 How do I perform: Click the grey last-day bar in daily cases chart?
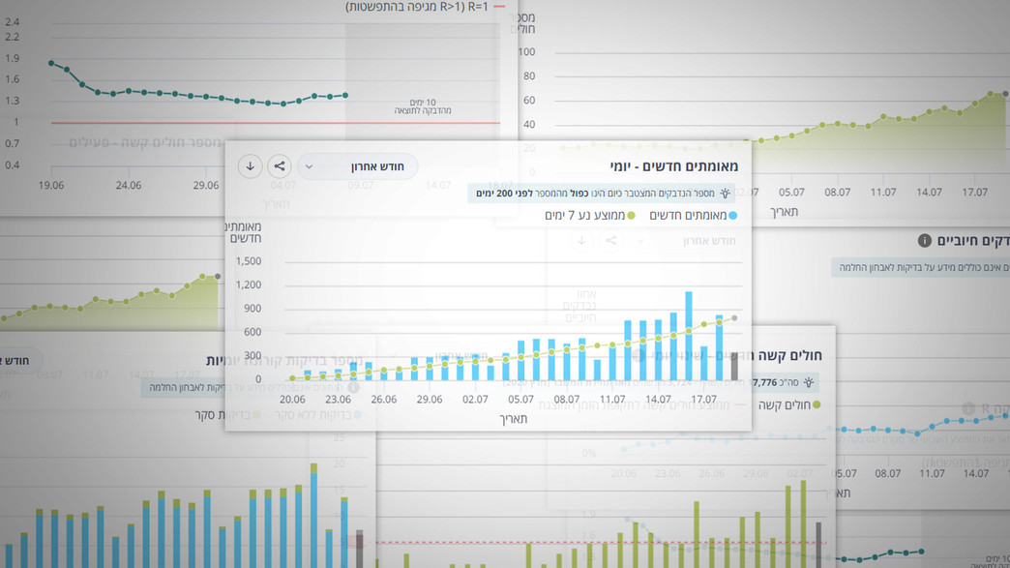pyautogui.click(x=734, y=366)
